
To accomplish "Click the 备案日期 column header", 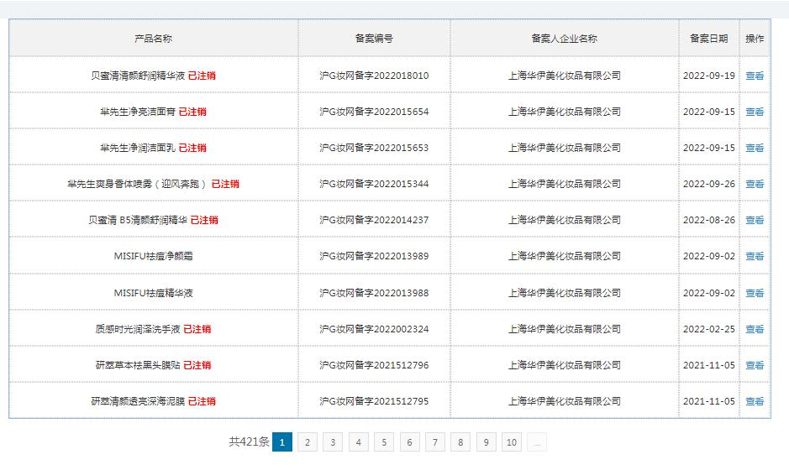I will tap(708, 39).
